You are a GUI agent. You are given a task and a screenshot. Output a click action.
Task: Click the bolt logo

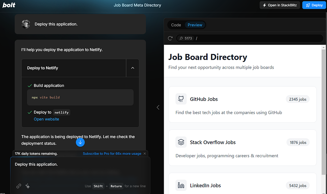pyautogui.click(x=9, y=5)
